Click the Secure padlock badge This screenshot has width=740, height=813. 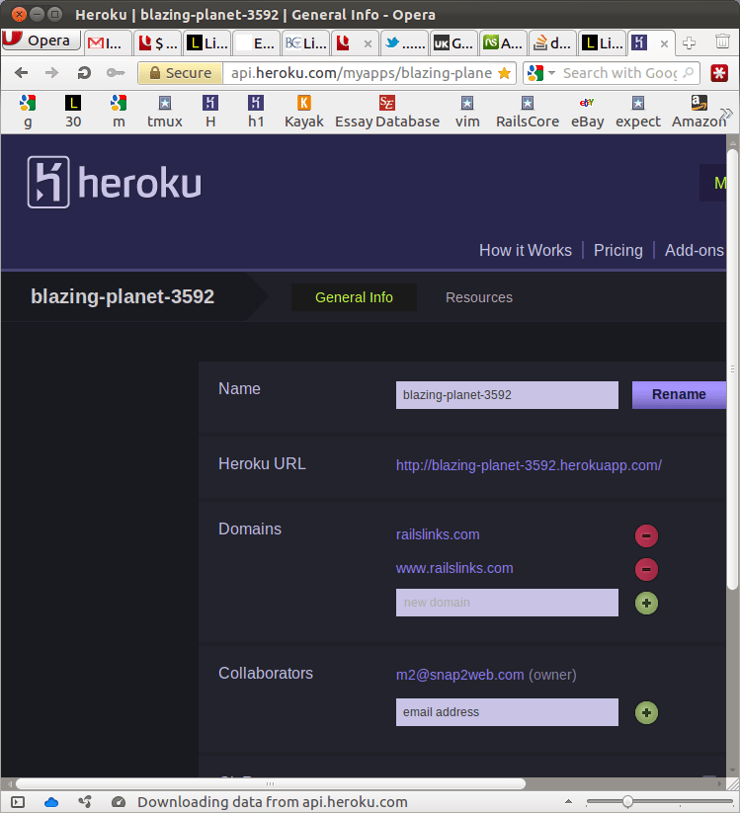point(181,73)
